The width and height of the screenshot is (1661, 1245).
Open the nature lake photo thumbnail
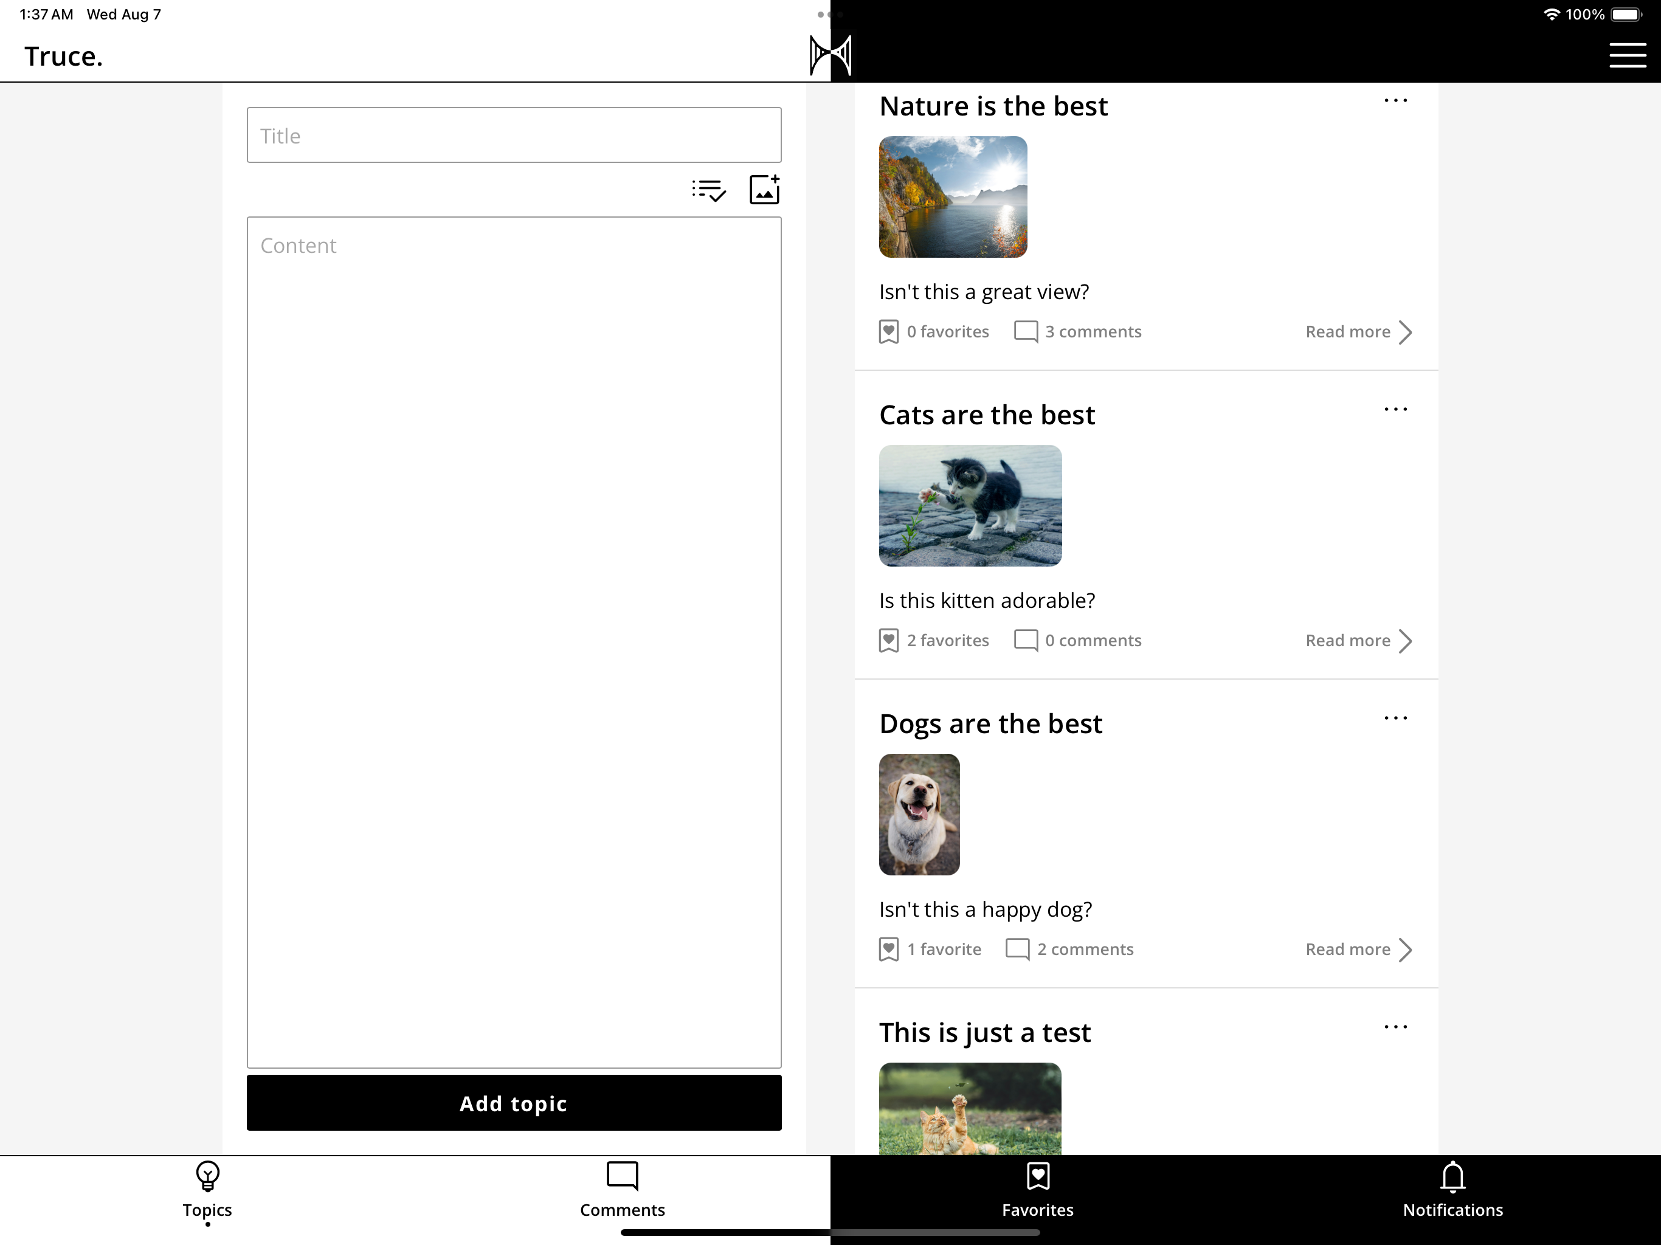953,197
